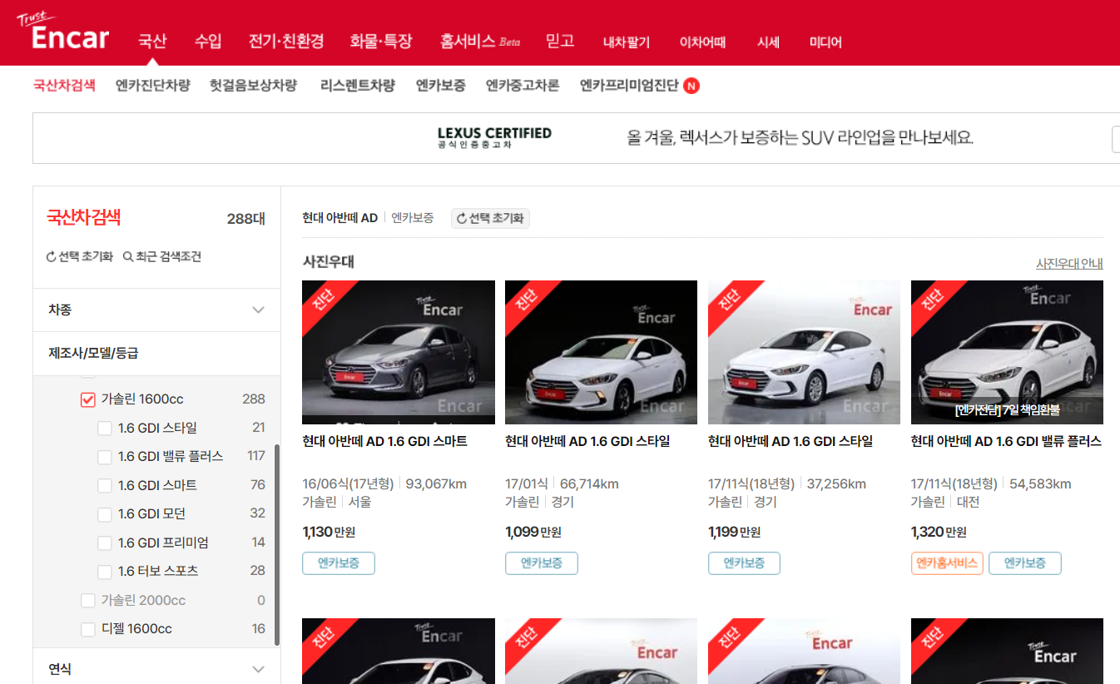Toggle the 1.6 GDI 모던 checkbox
The image size is (1120, 684).
click(105, 514)
